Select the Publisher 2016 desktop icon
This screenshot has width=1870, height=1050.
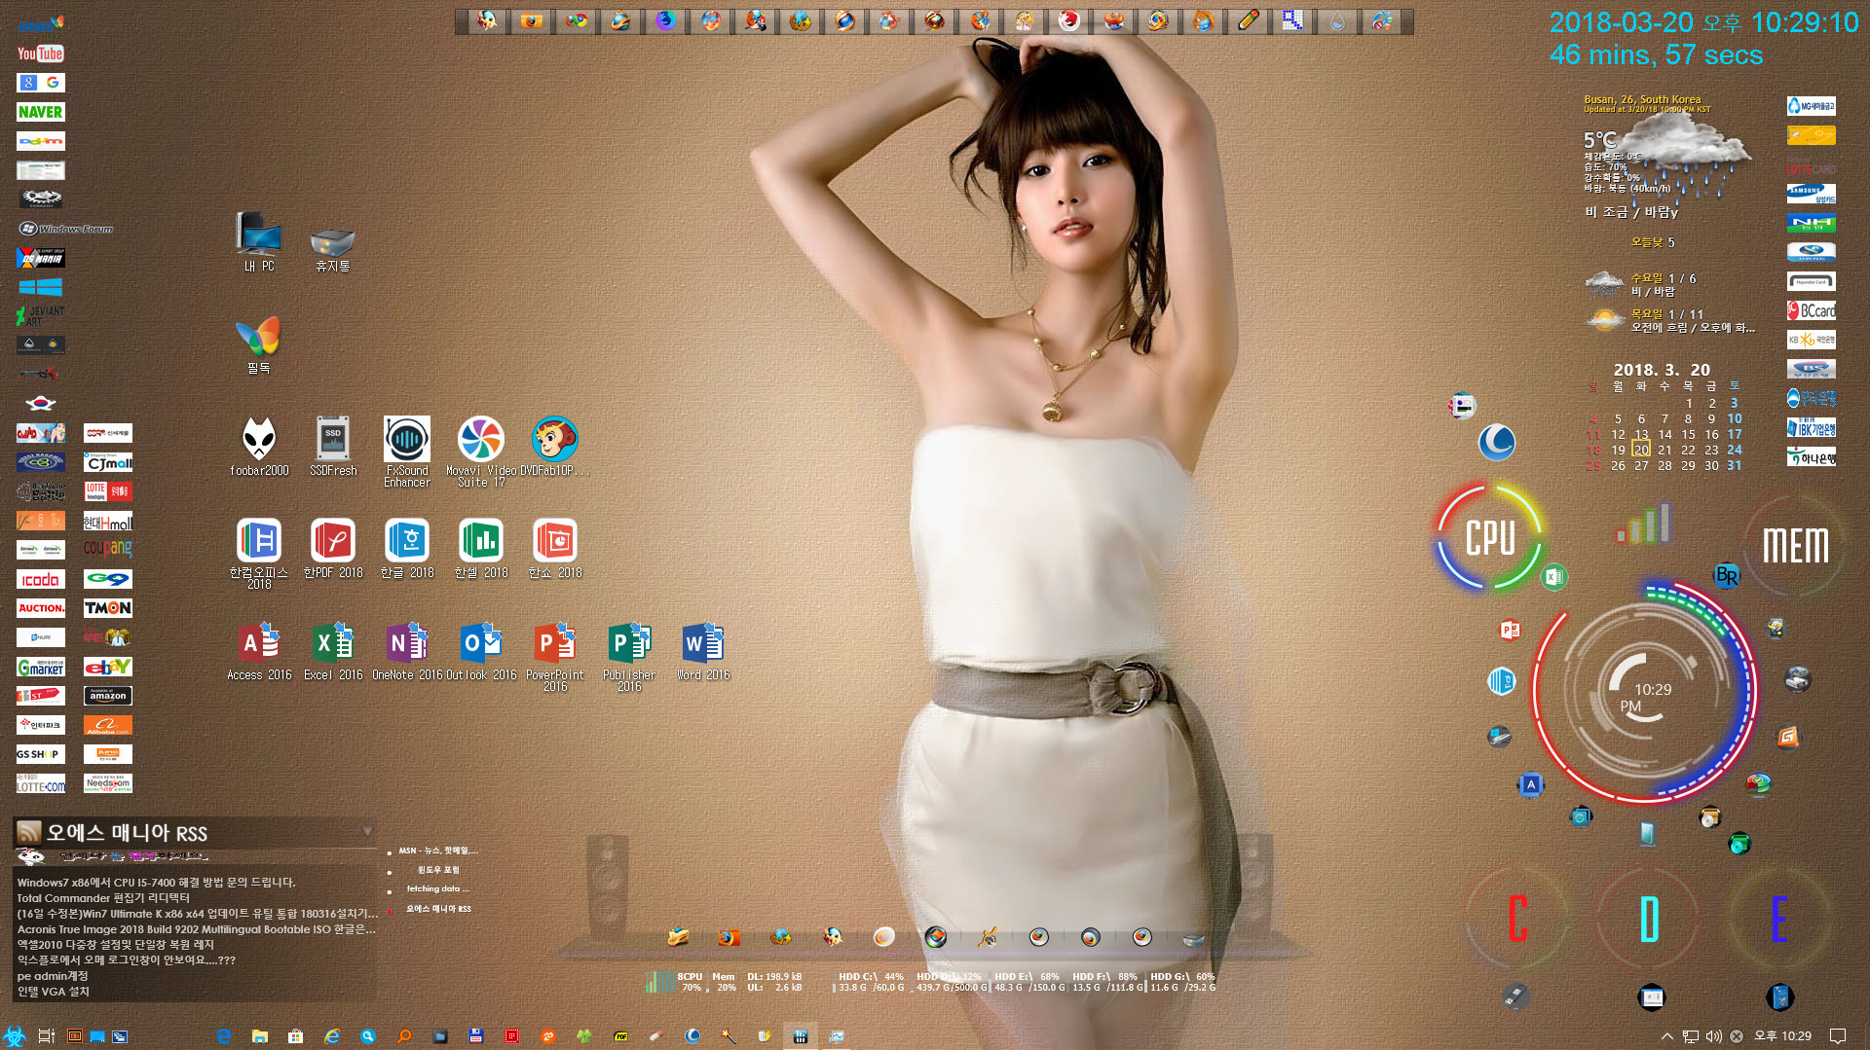click(629, 656)
